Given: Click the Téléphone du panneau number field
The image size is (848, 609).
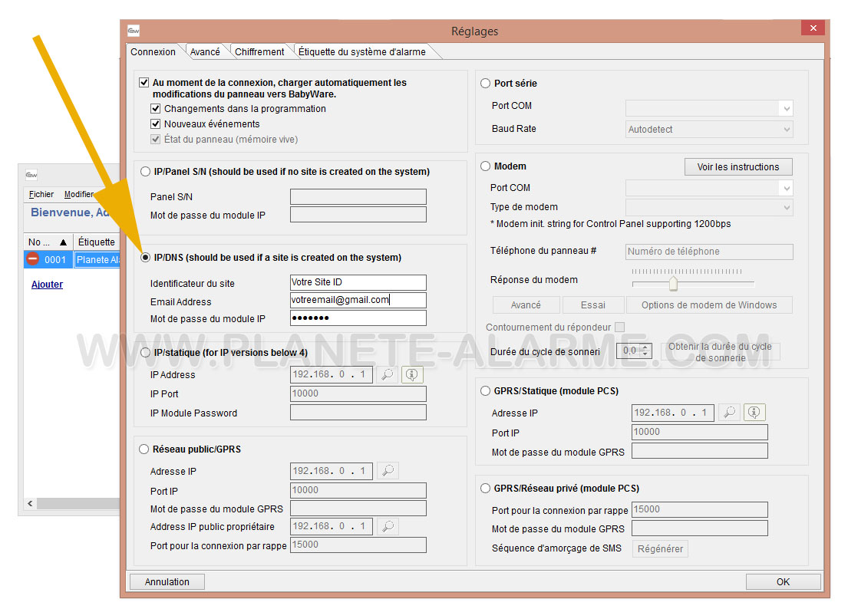Looking at the screenshot, I should pyautogui.click(x=709, y=252).
